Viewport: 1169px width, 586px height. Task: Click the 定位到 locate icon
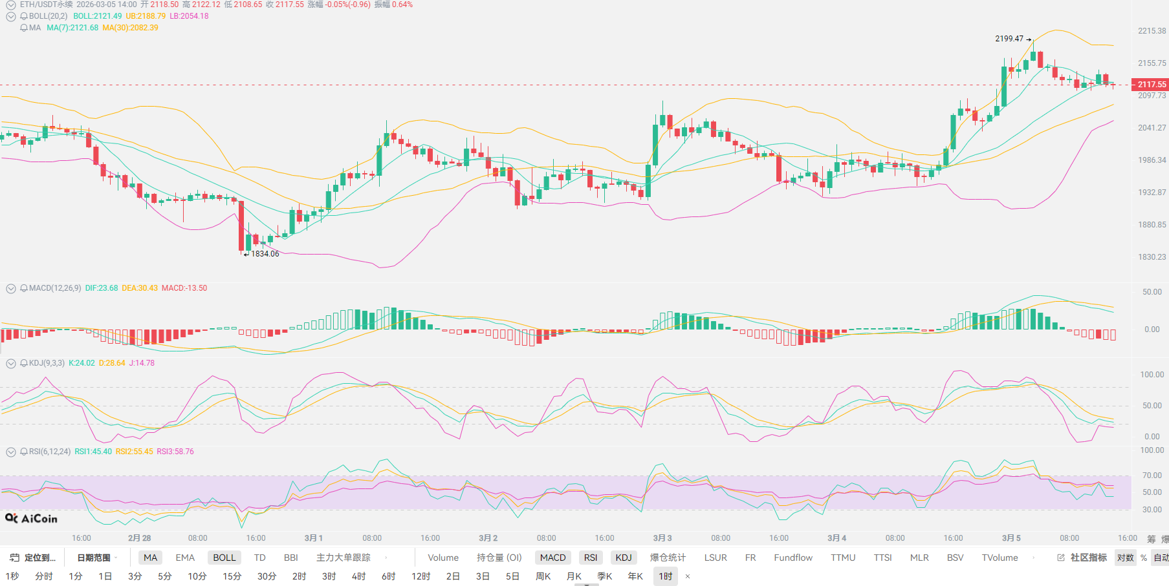coord(14,558)
